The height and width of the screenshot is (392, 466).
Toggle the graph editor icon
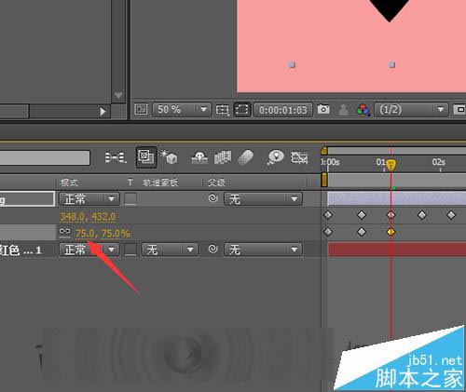coord(299,157)
